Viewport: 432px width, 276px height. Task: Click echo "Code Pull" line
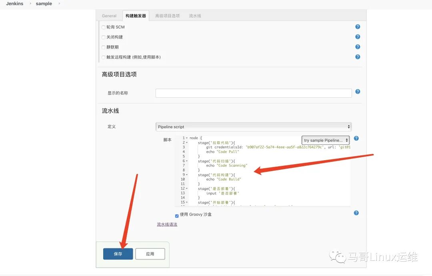point(223,152)
